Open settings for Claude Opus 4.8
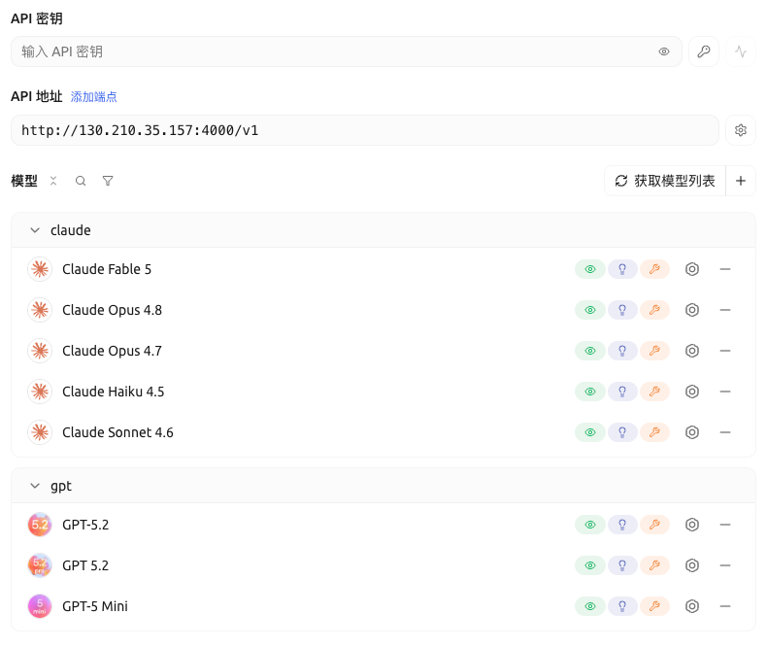The width and height of the screenshot is (767, 648). tap(691, 310)
